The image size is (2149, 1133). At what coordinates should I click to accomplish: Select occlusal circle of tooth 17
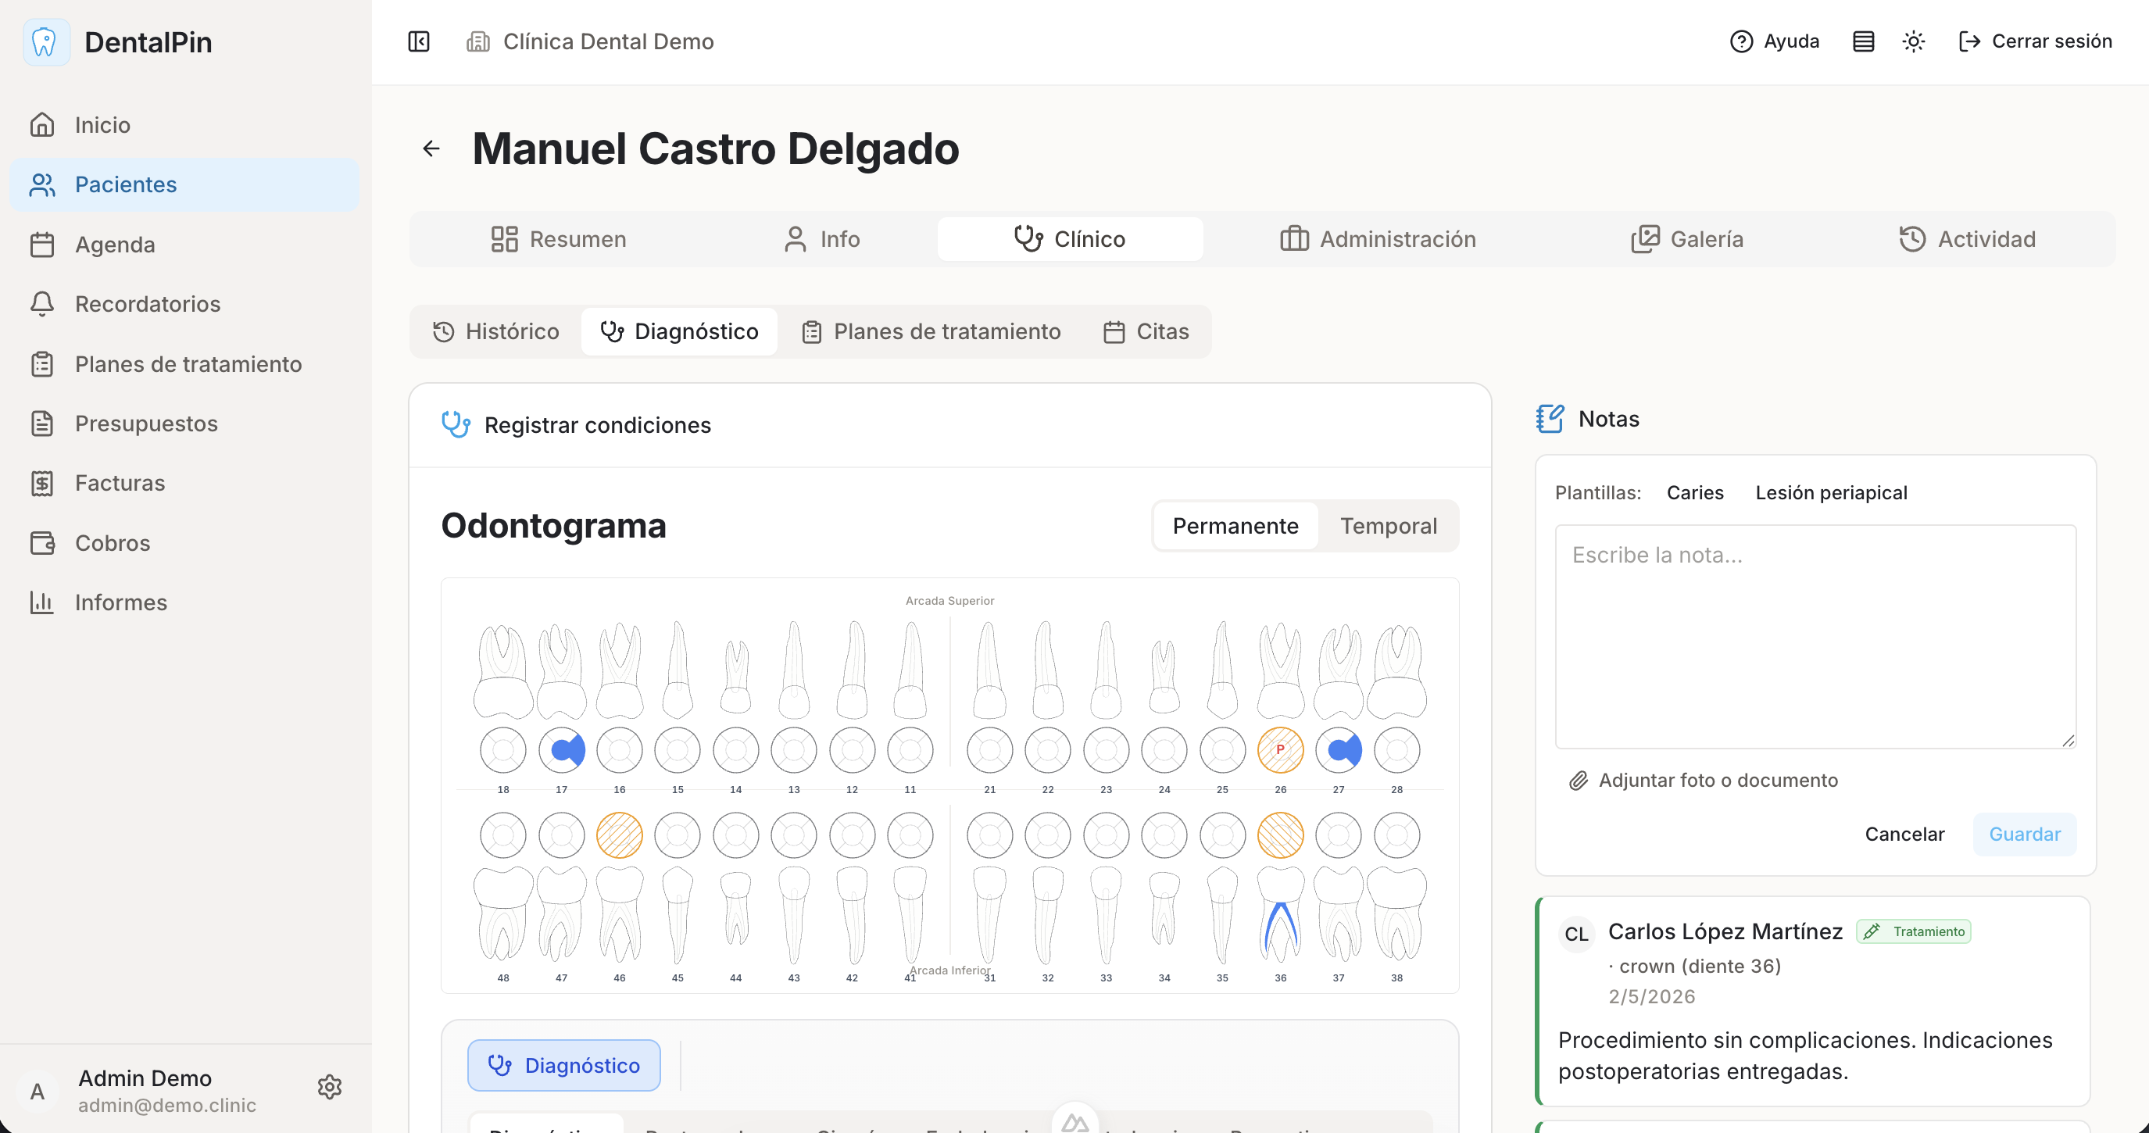pos(561,750)
